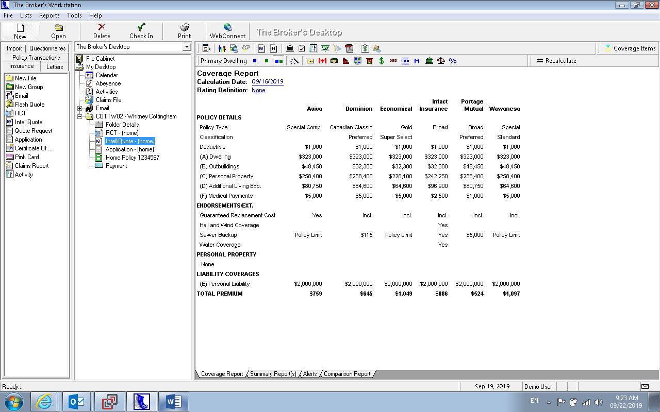Click the WebConnect globe toolbar icon
660x412 pixels.
pos(227,28)
